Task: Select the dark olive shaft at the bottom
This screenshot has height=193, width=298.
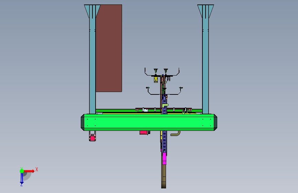Action: click(164, 176)
